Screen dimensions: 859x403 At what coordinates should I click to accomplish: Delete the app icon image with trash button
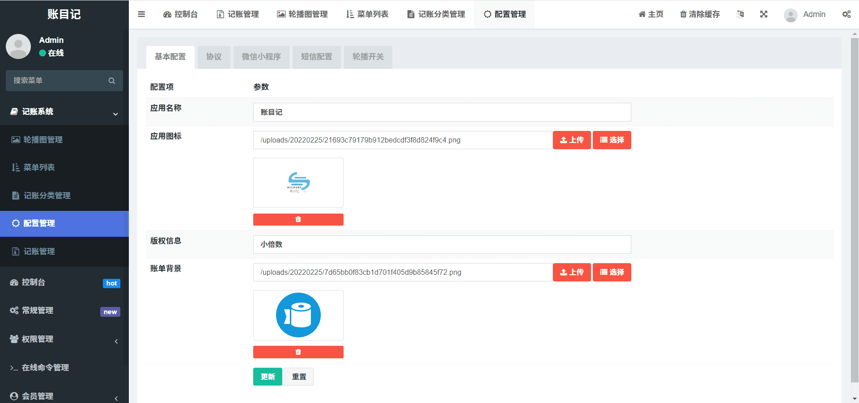(x=298, y=219)
